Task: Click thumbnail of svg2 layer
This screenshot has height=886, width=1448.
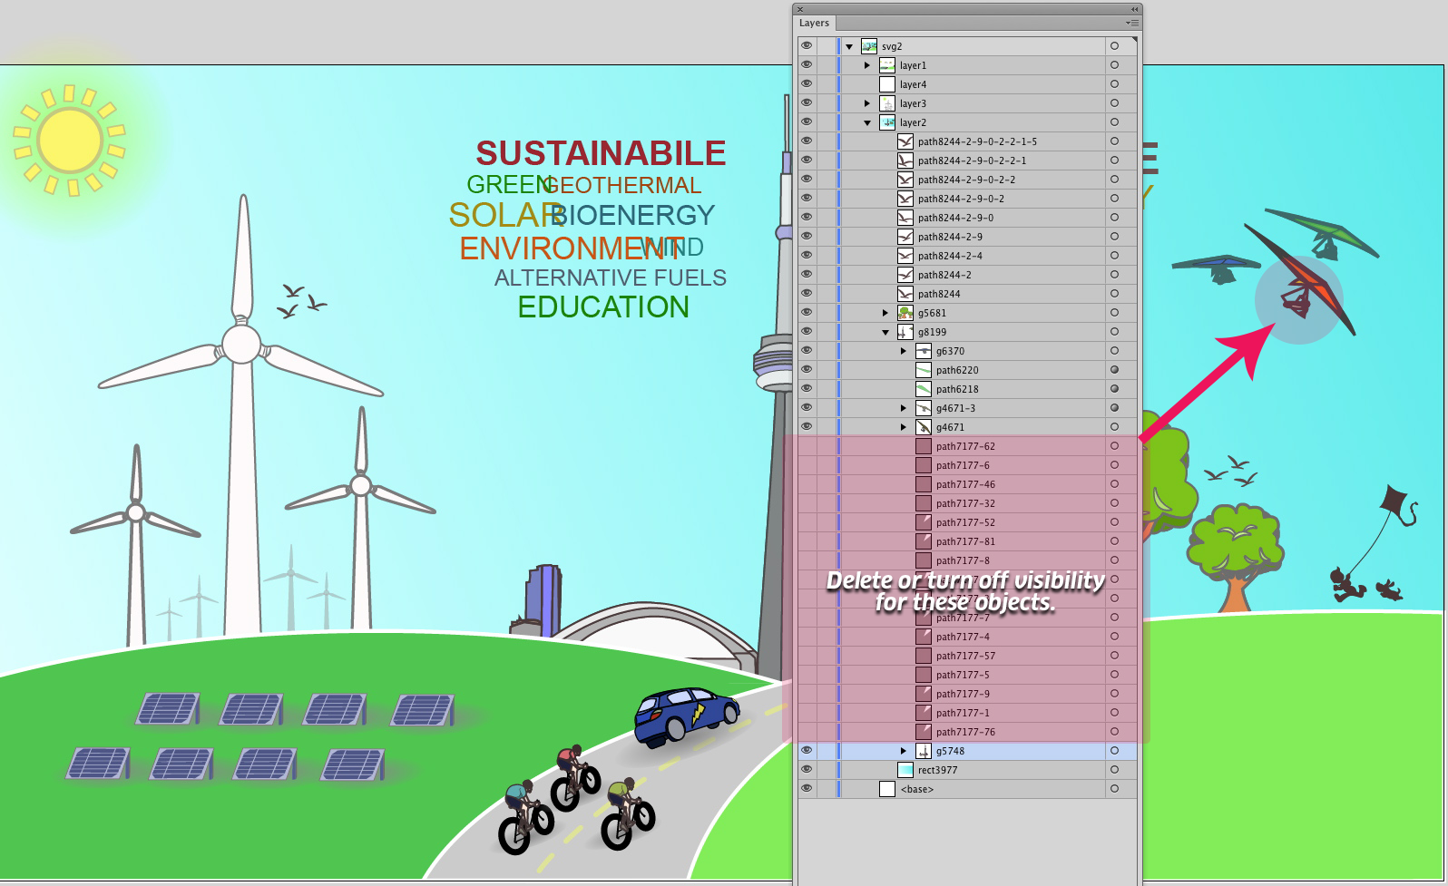Action: coord(869,46)
